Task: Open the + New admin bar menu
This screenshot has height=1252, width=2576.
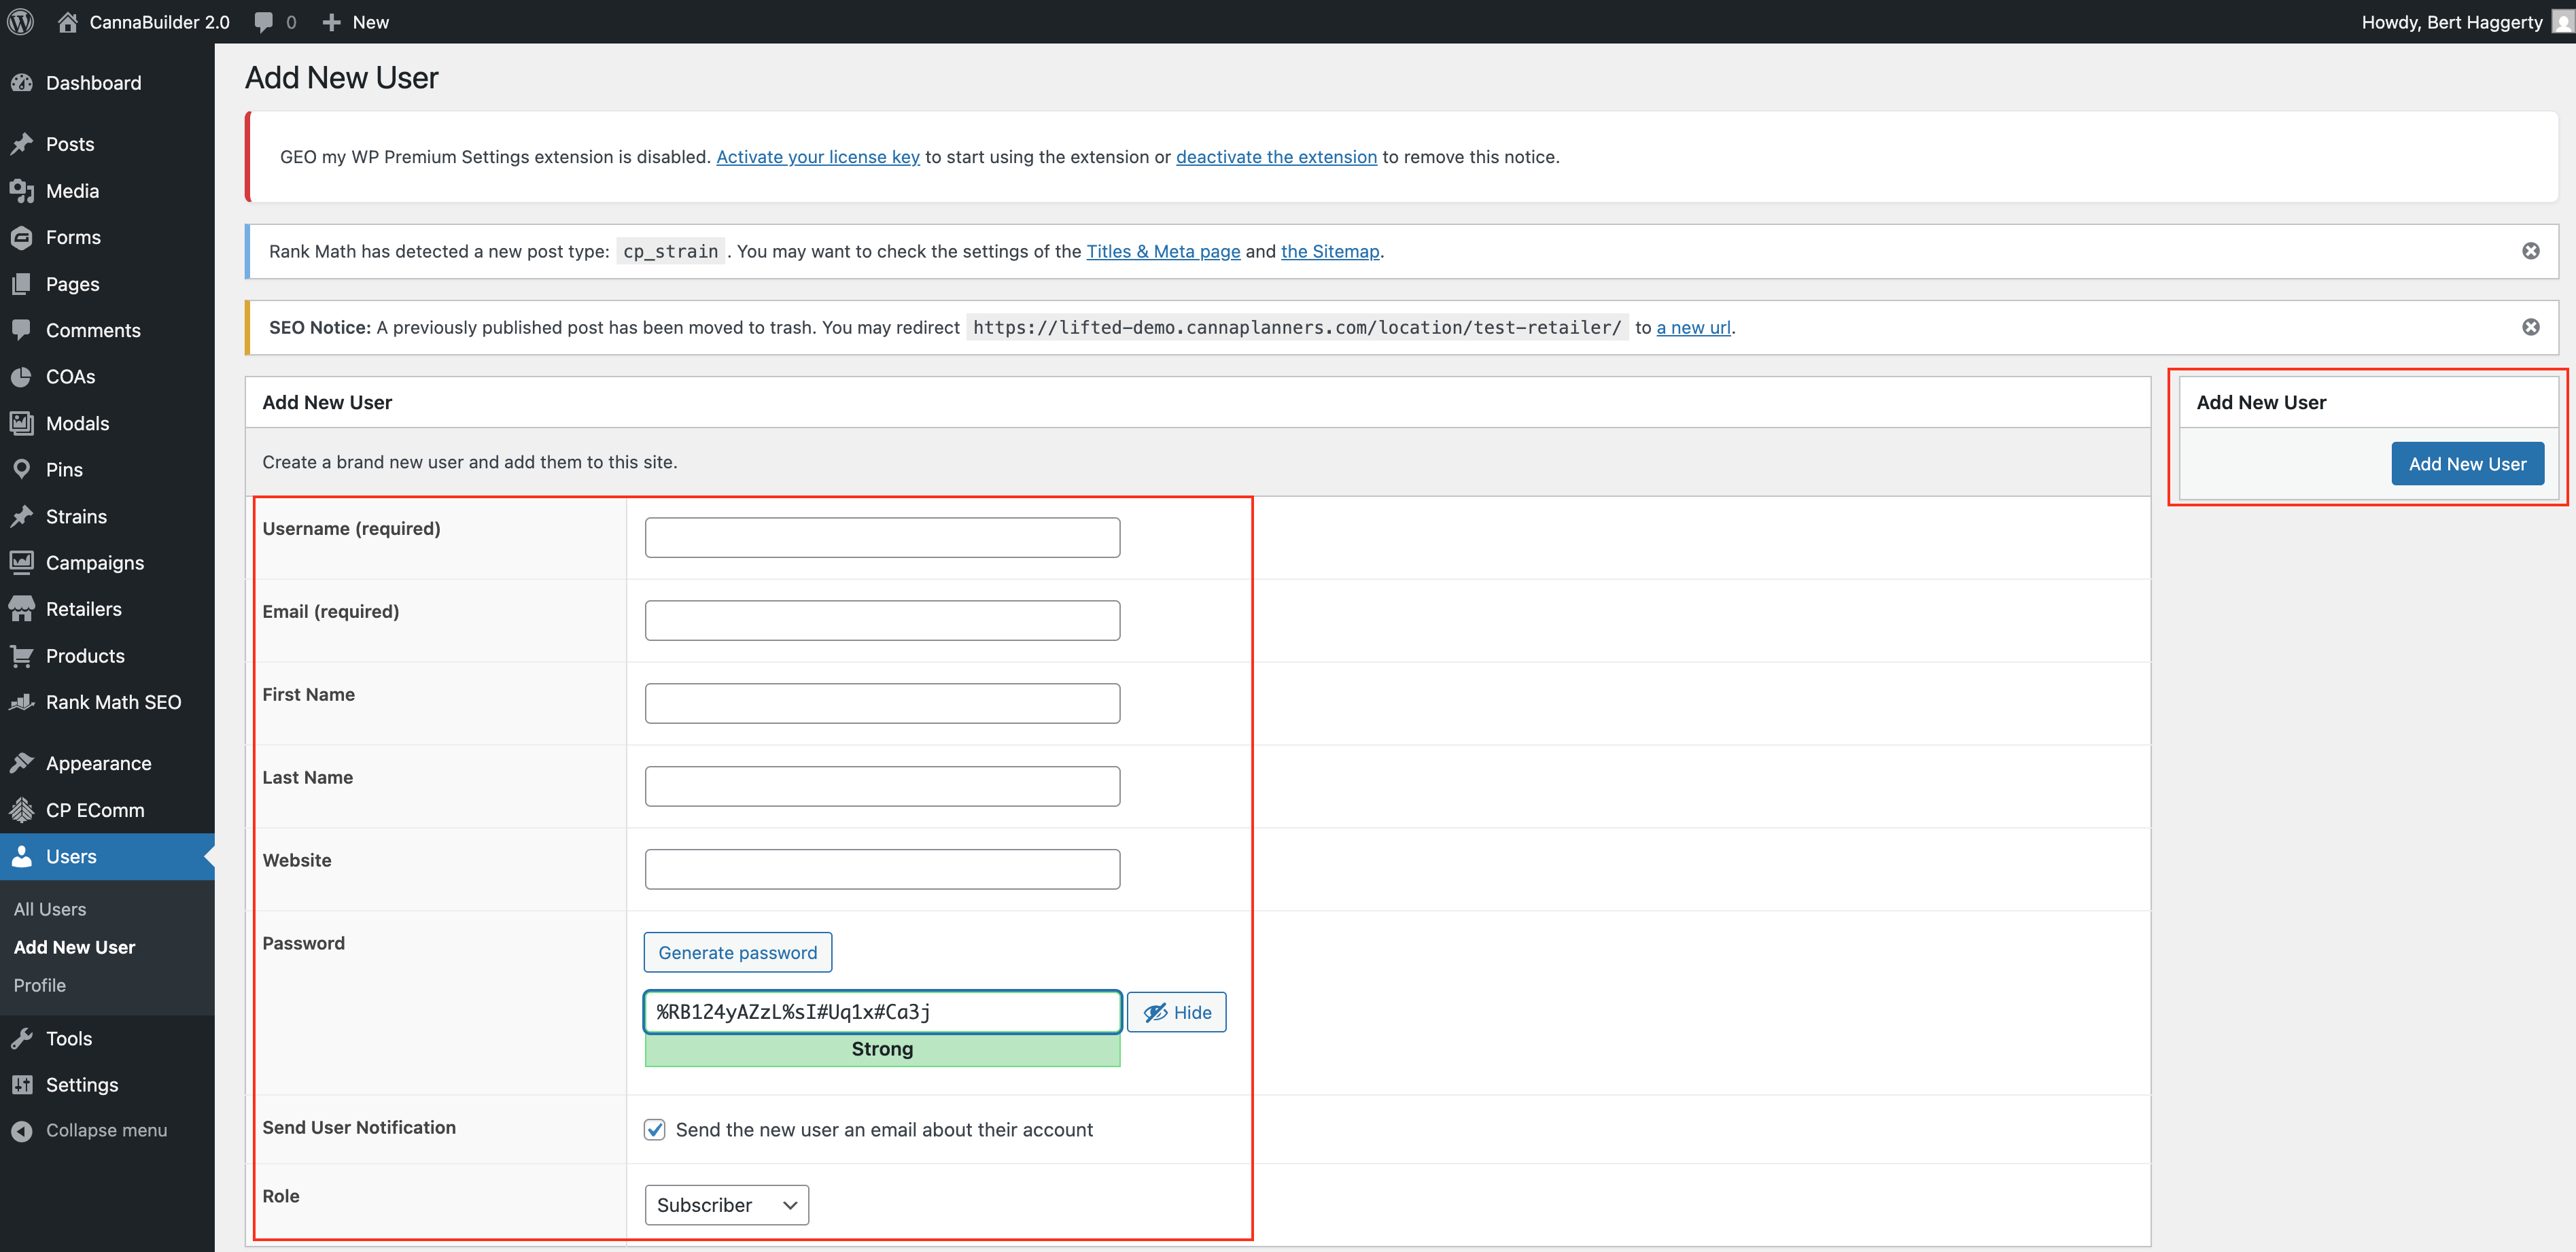Action: coord(355,22)
